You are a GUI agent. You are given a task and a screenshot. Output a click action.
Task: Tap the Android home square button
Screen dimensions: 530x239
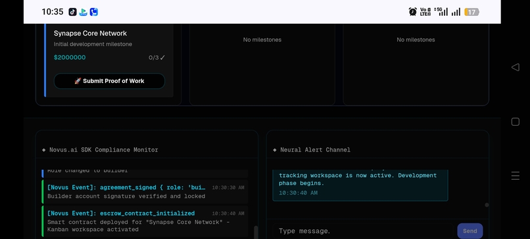click(x=515, y=122)
